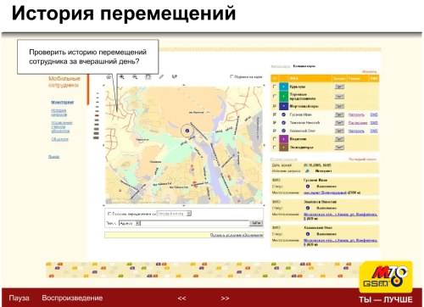The image size is (424, 307).
Task: Click the SMS link for Гусаков Иван
Action: [374, 114]
